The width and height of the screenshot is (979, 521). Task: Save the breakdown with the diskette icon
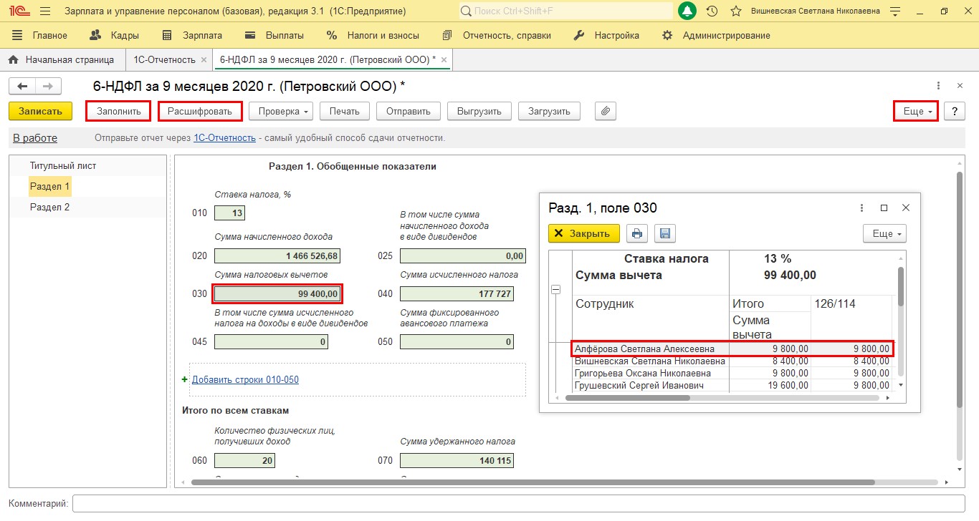pos(664,233)
